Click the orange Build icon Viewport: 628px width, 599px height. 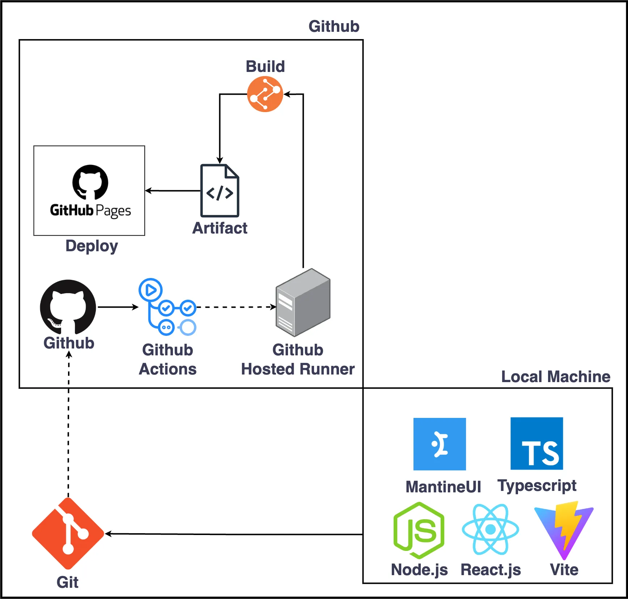[x=265, y=94]
